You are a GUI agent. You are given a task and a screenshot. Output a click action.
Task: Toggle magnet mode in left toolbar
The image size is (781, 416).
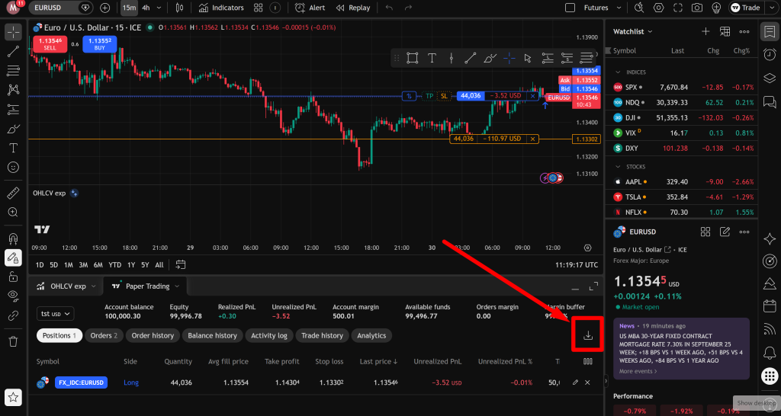pos(14,238)
